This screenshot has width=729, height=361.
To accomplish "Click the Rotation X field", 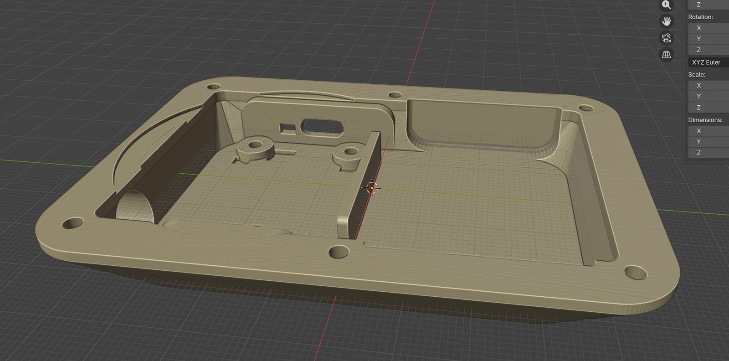I will (x=708, y=28).
